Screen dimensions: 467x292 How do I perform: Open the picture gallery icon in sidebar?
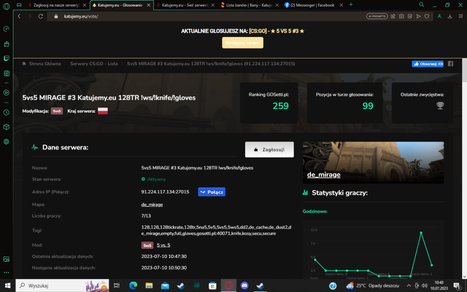tap(6, 259)
